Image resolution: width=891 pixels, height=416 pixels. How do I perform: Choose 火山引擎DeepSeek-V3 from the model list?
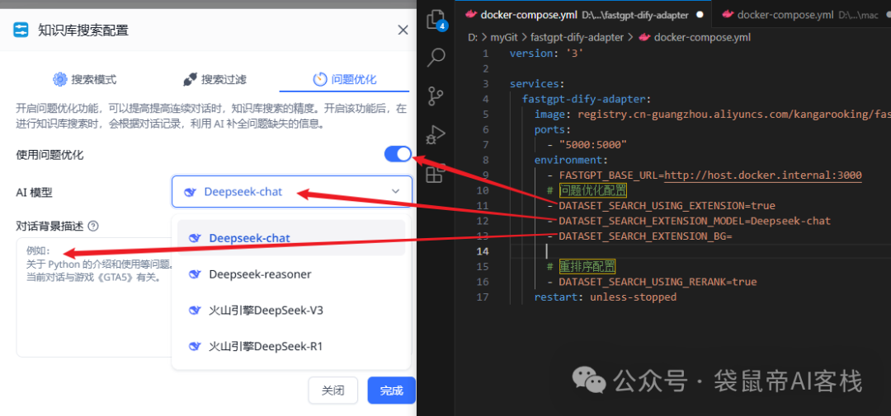click(291, 311)
